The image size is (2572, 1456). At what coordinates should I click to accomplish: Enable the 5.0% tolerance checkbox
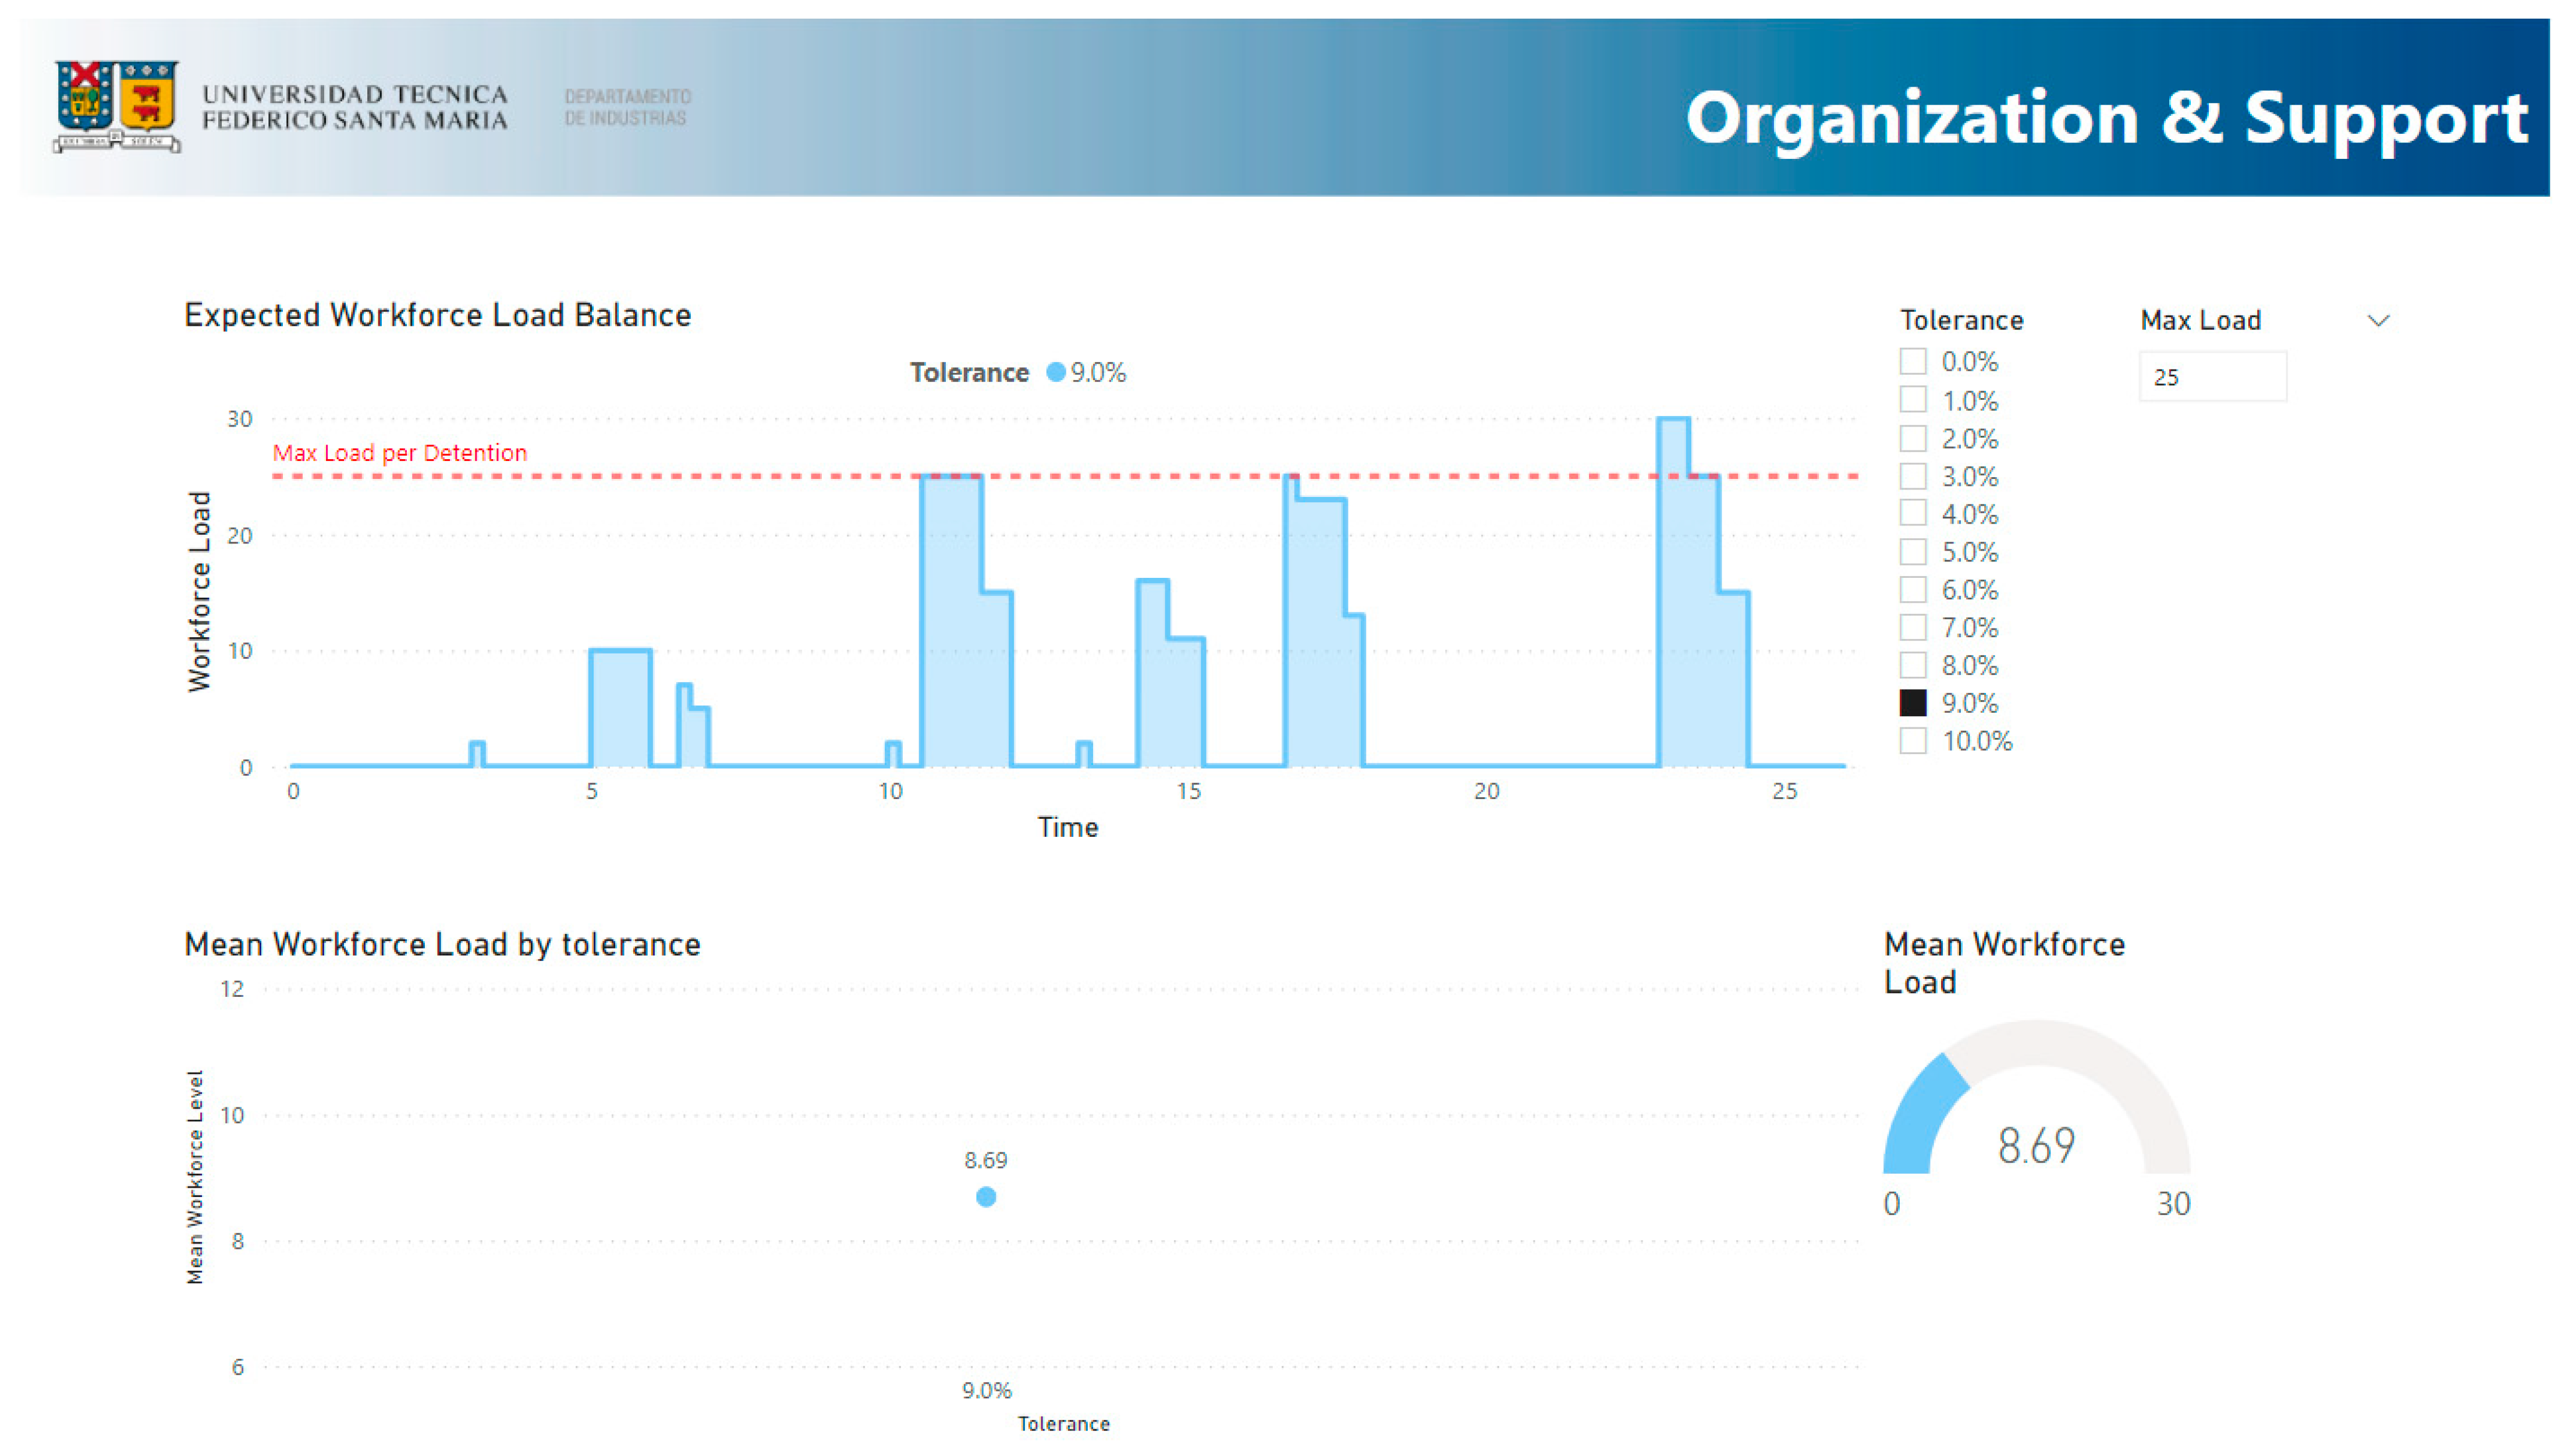[x=1912, y=552]
